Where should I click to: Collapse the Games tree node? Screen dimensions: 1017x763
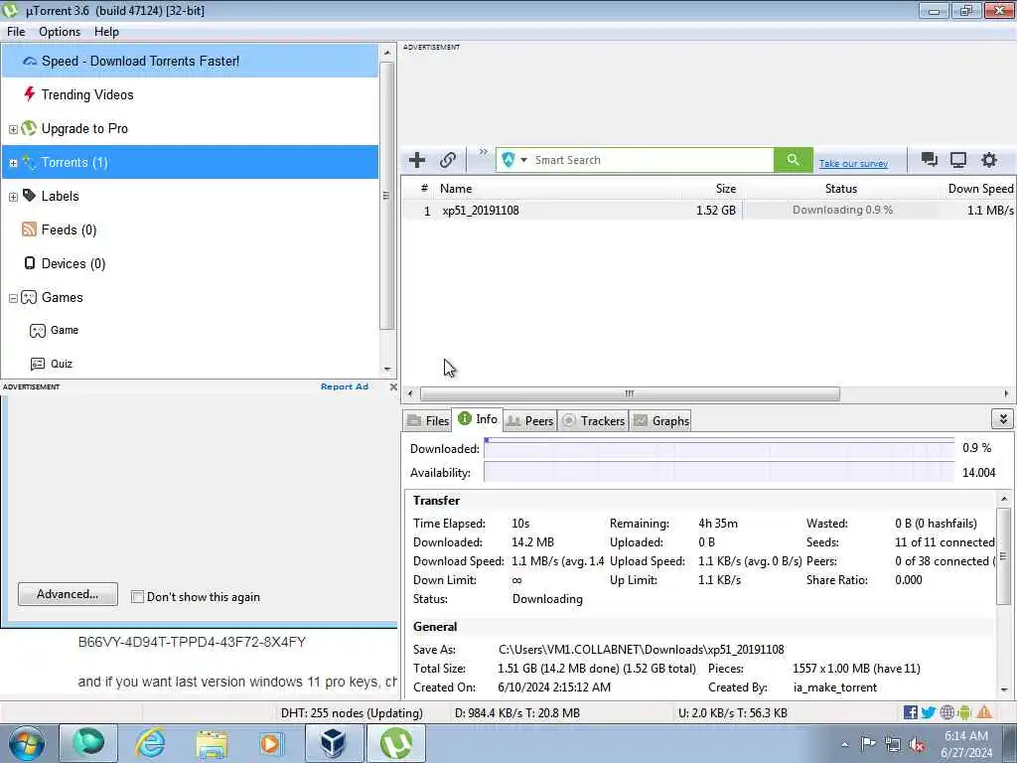click(x=13, y=298)
